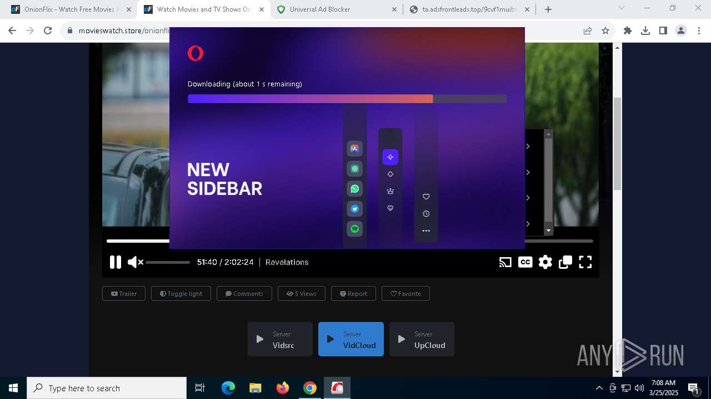Open a new browser tab
The image size is (711, 399).
[548, 9]
